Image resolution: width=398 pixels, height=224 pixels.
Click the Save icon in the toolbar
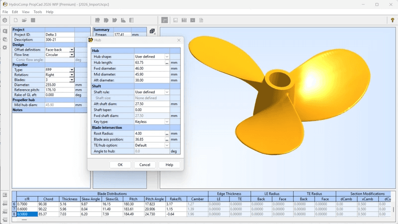coord(33,20)
